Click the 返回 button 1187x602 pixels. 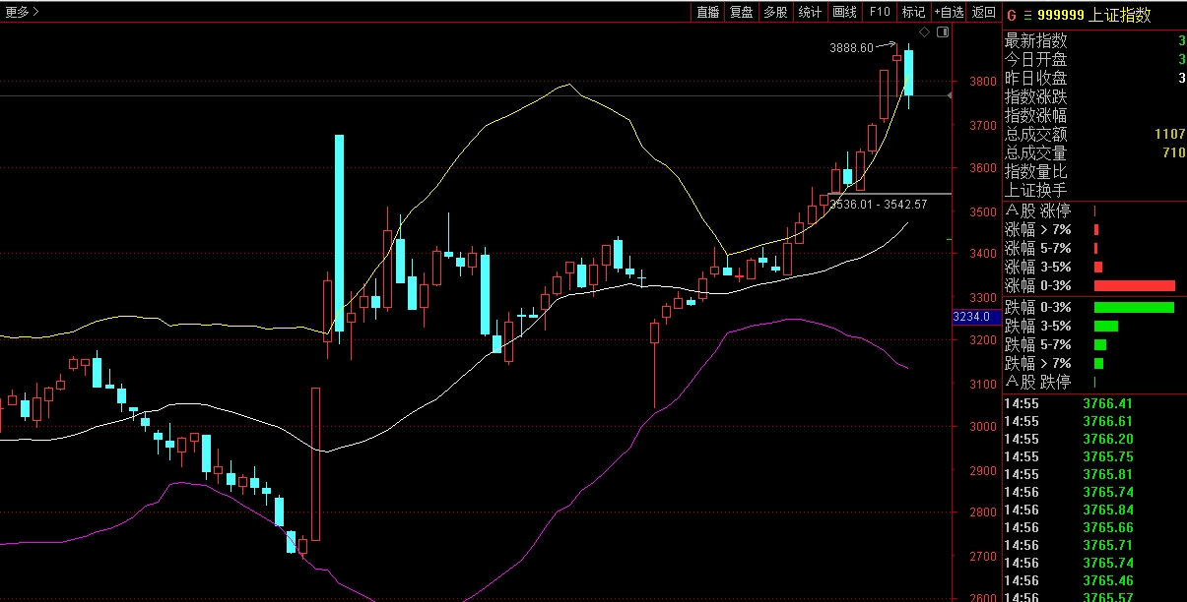[983, 12]
